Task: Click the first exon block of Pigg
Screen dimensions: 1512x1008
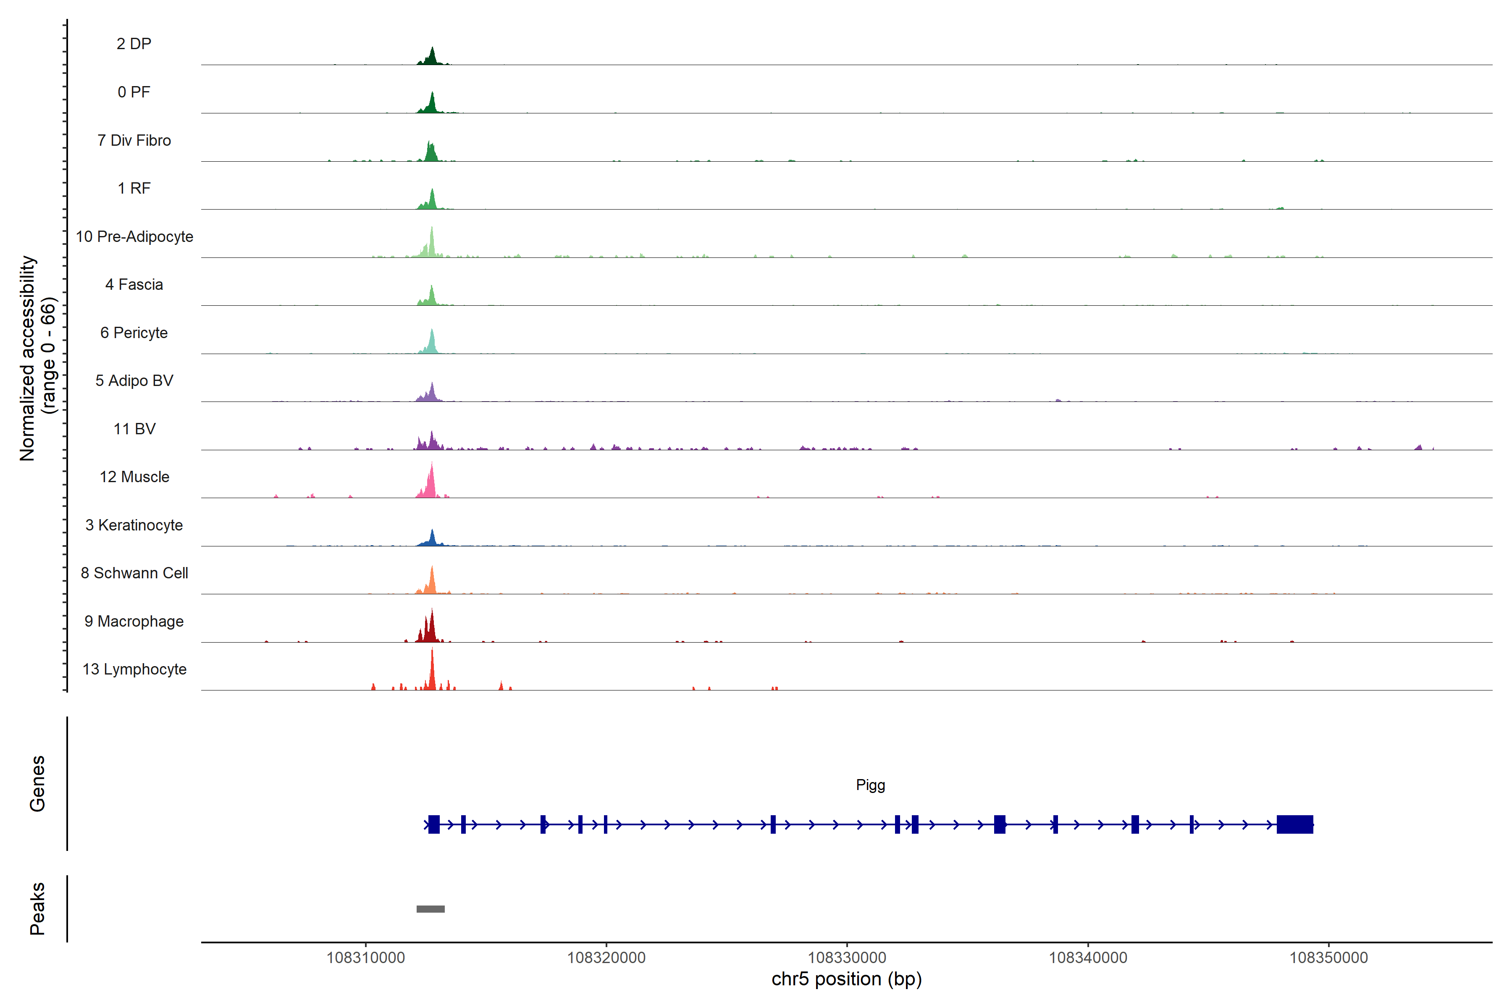Action: [x=434, y=824]
